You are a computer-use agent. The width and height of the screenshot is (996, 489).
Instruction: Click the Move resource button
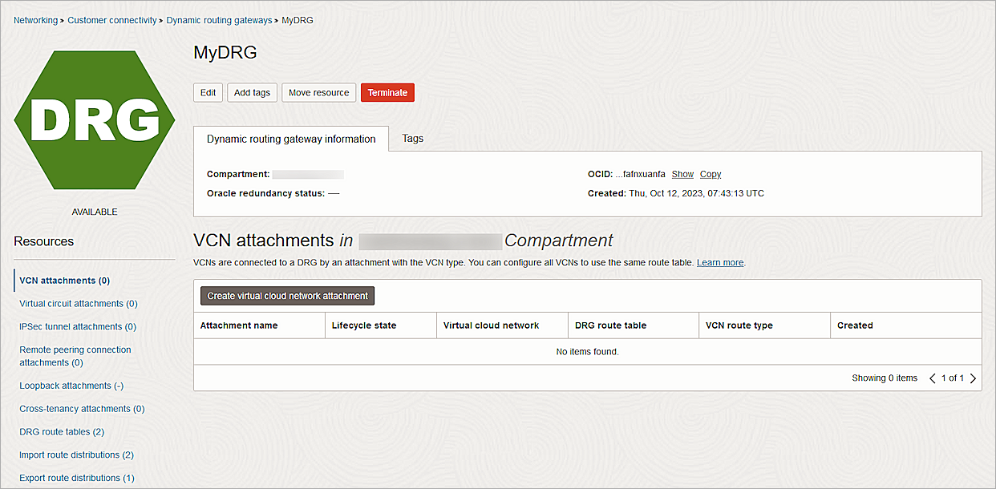[318, 92]
